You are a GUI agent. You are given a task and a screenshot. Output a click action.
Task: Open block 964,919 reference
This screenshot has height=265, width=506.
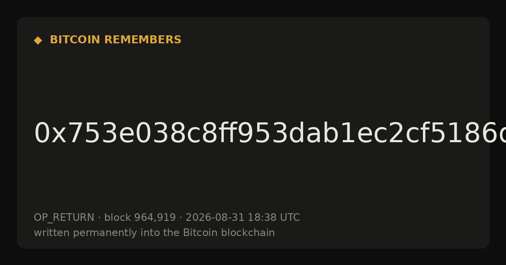point(140,218)
